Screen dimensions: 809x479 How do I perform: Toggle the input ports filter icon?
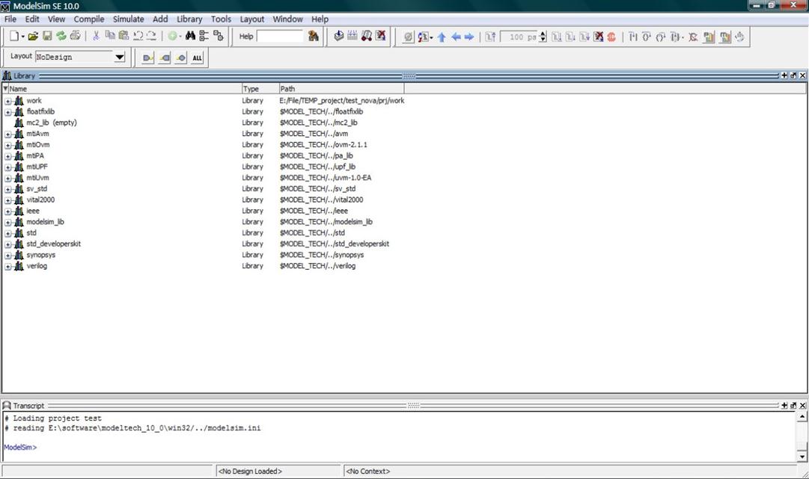[x=147, y=58]
